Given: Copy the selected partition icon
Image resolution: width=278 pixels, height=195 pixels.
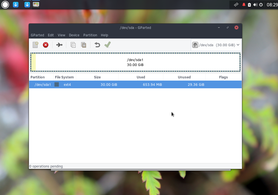Looking at the screenshot, I should 73,45.
